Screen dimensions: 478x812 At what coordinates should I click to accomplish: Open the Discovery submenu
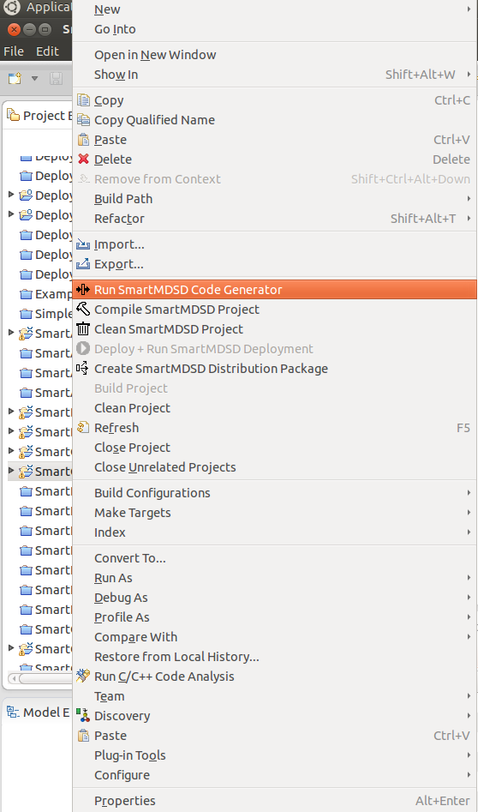click(274, 716)
